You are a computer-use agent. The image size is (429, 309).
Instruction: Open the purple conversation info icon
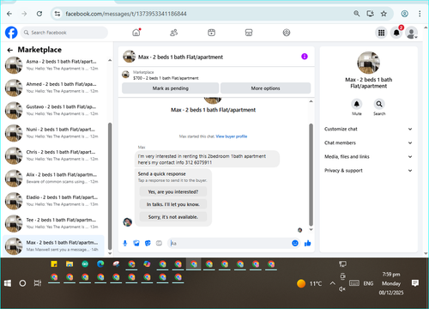(x=305, y=57)
